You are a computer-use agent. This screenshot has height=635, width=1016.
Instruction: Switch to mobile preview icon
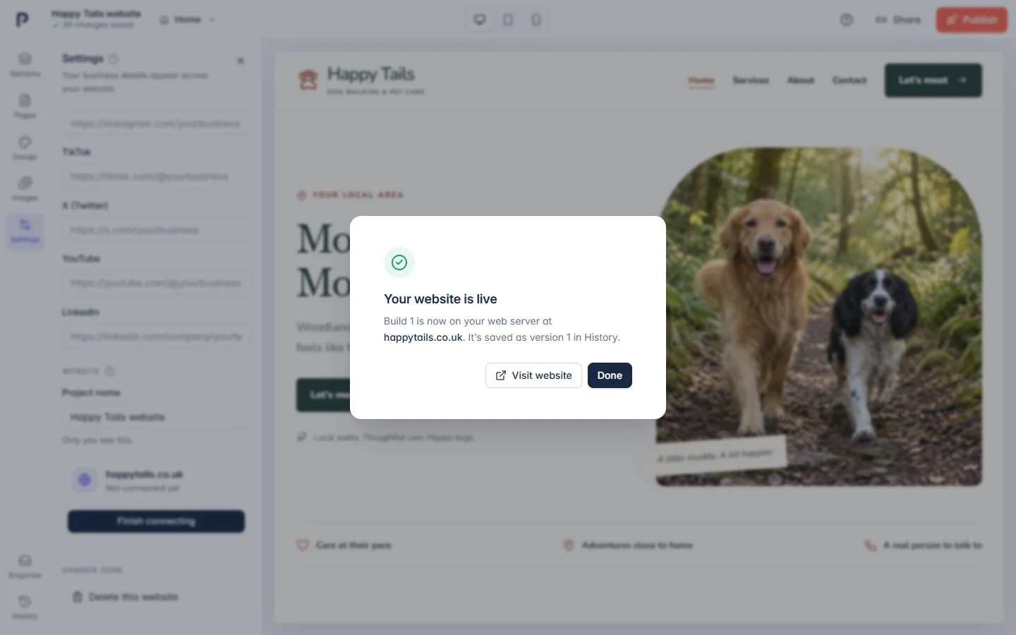536,20
